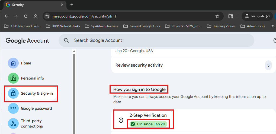Click the Google password sidebar icon

click(13, 108)
